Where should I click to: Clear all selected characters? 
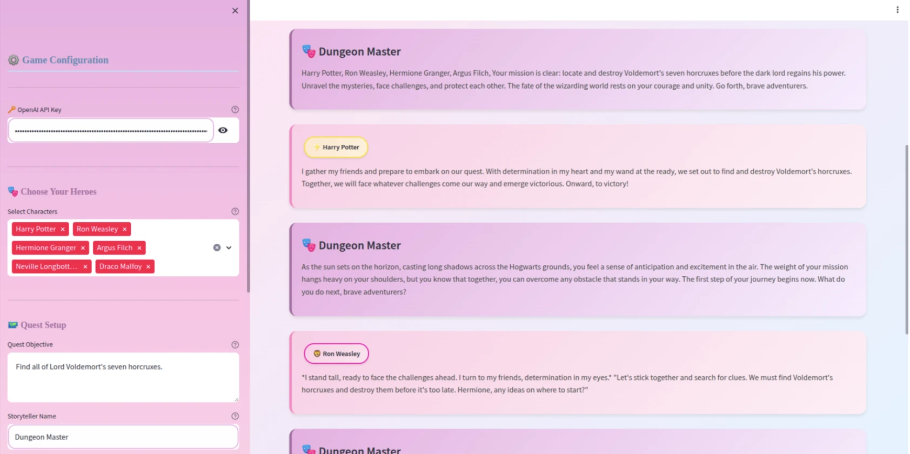point(217,248)
